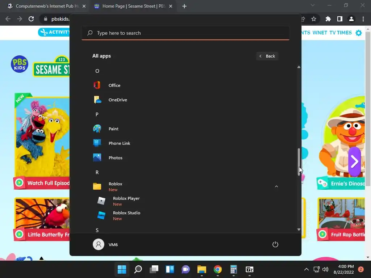Click the Activity button on PBS page
The height and width of the screenshot is (278, 371).
pyautogui.click(x=54, y=32)
